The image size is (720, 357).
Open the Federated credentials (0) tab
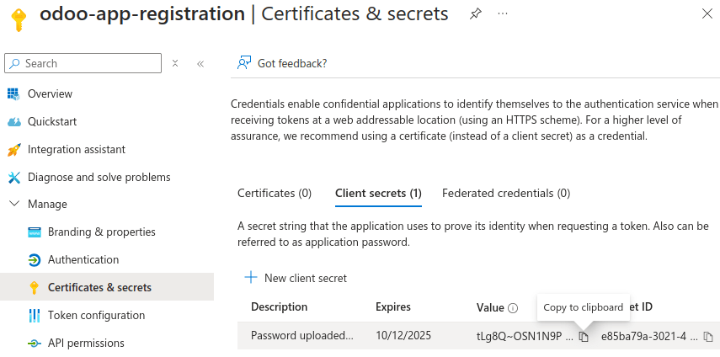point(505,193)
